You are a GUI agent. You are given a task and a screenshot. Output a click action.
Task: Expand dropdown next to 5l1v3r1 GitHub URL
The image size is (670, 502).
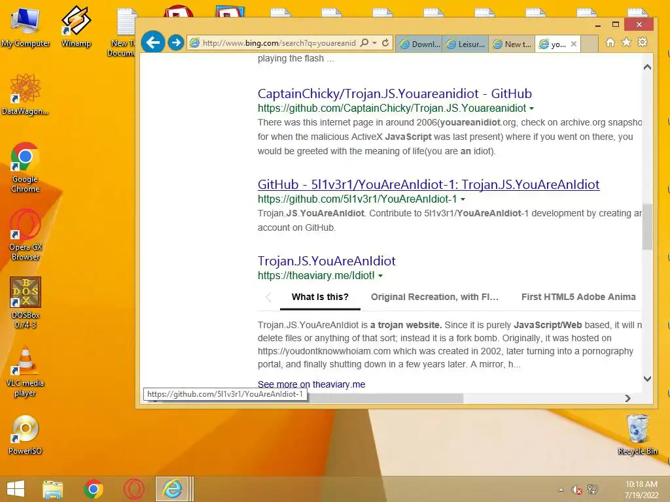pos(463,199)
